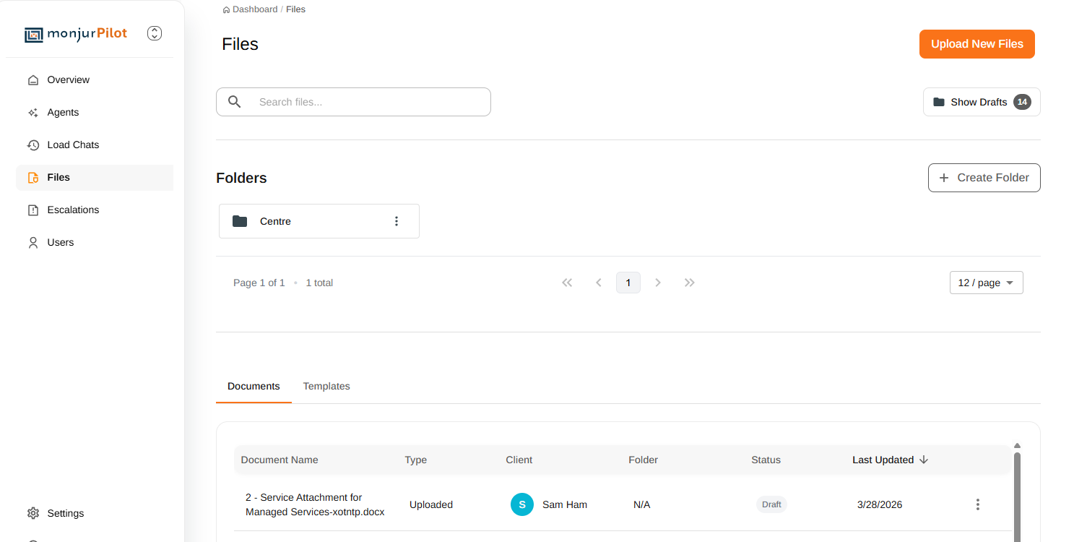Click the Centre folder icon

point(240,221)
